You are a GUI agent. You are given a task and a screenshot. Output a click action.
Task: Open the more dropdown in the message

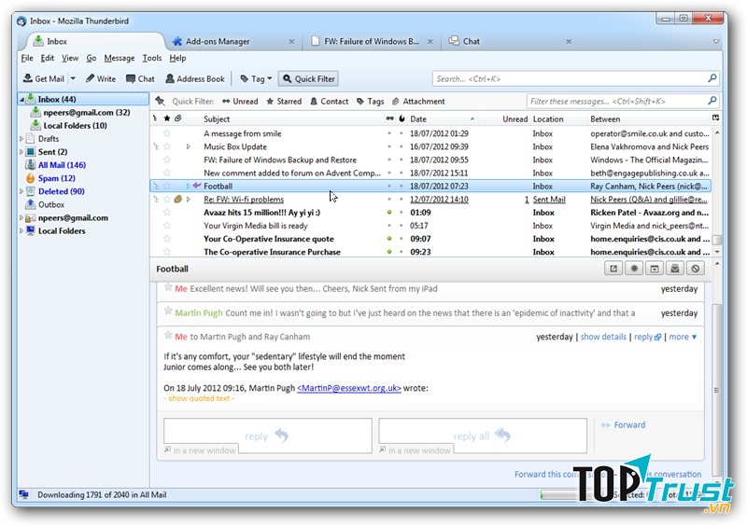(x=683, y=337)
